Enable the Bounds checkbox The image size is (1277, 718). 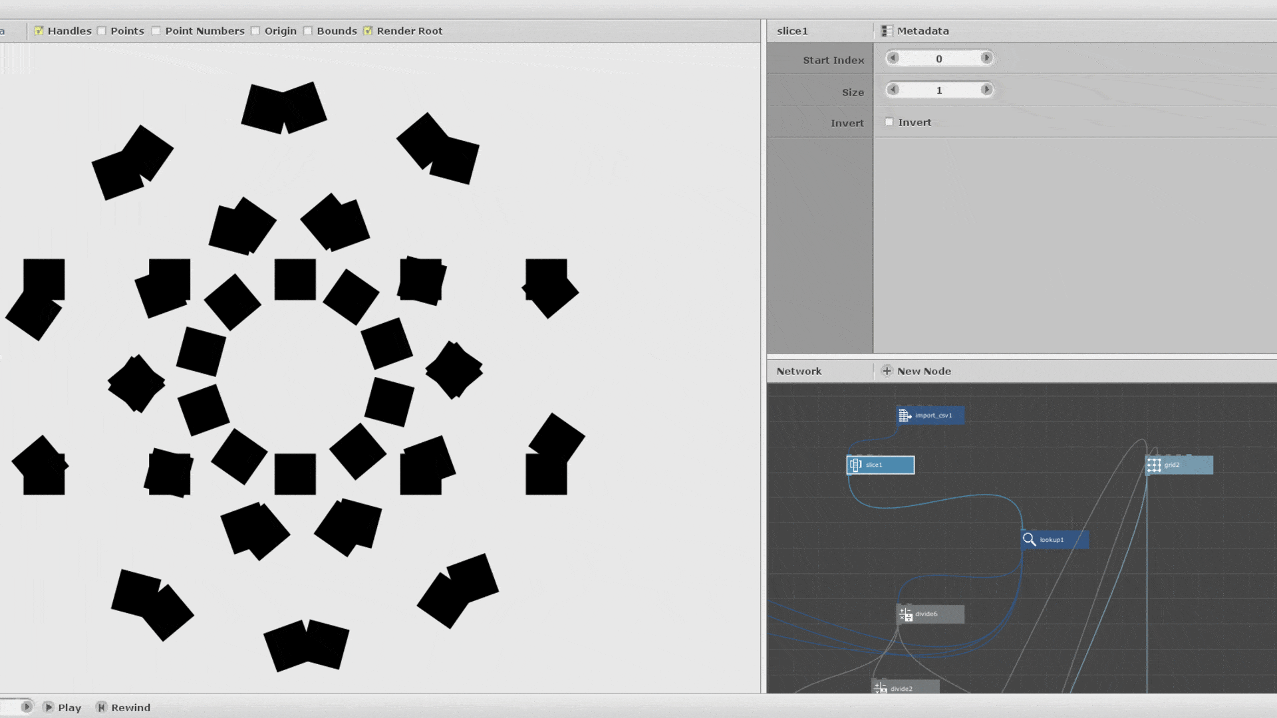[308, 31]
